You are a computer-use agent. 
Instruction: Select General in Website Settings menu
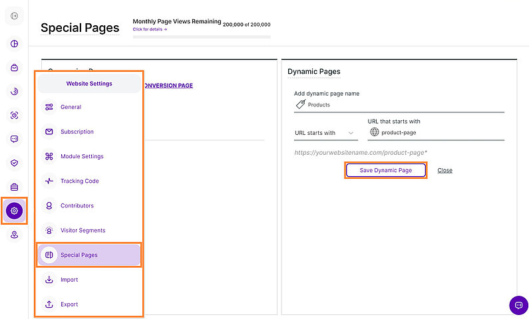coord(71,107)
